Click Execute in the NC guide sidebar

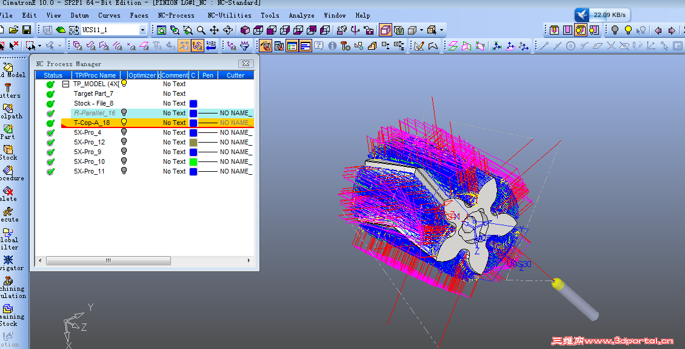9,215
